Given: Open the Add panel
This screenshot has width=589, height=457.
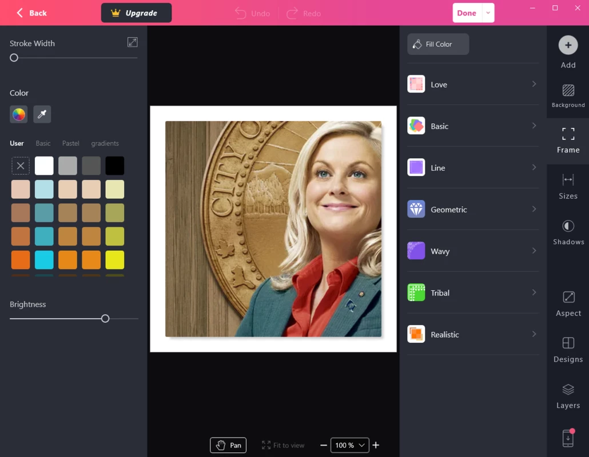Looking at the screenshot, I should (568, 52).
